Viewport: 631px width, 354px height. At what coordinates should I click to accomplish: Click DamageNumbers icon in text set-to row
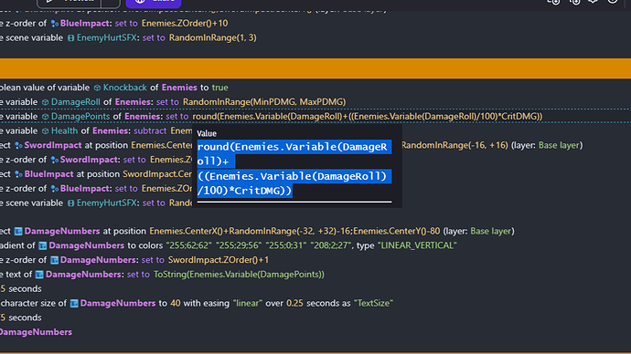(x=39, y=275)
